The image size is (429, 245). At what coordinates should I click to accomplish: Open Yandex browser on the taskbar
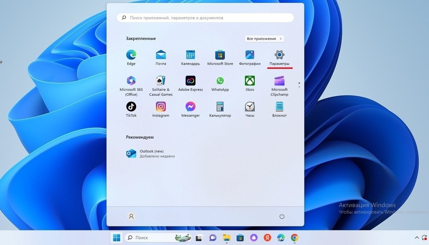pos(267,237)
